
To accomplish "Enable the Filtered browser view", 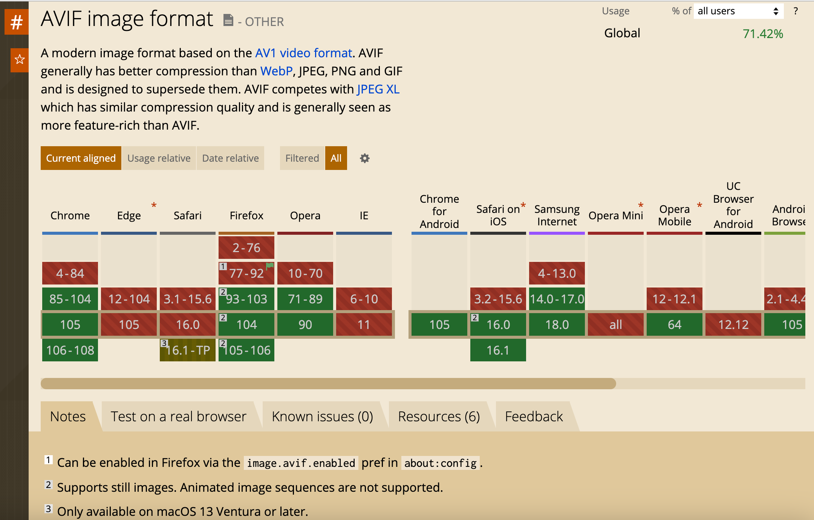I will coord(302,158).
